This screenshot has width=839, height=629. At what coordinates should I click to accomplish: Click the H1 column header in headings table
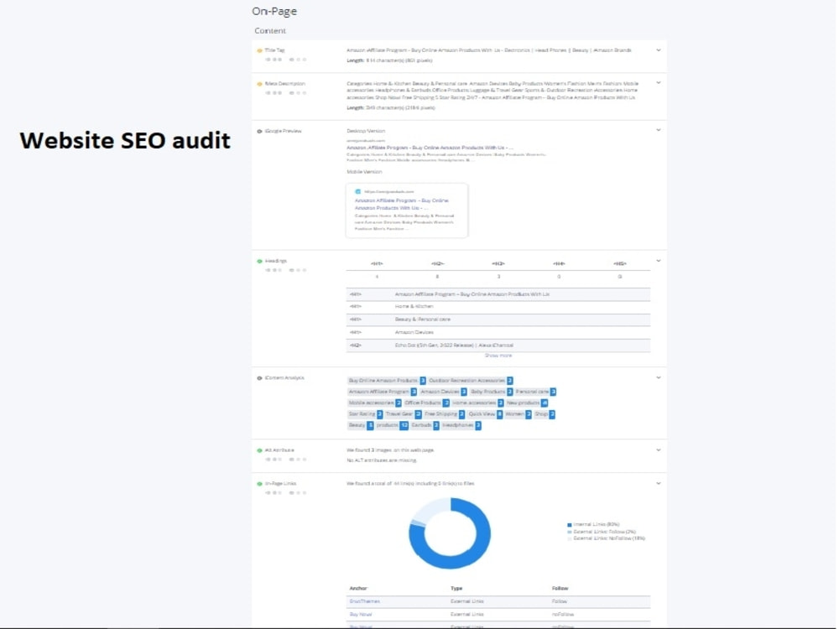click(x=378, y=263)
